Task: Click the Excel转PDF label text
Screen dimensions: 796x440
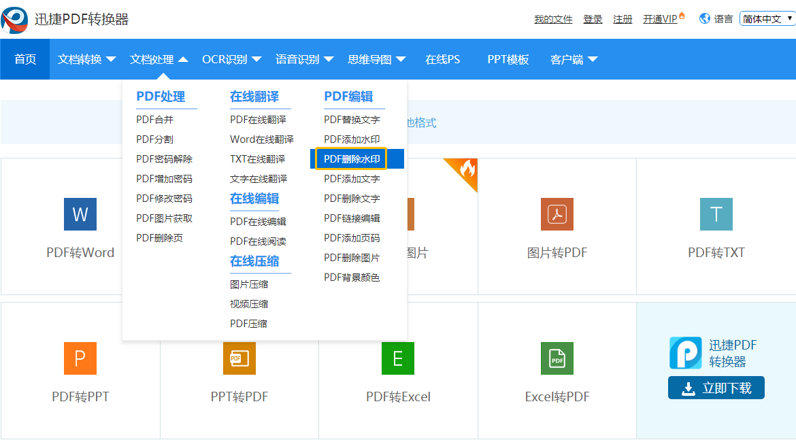Action: point(557,397)
